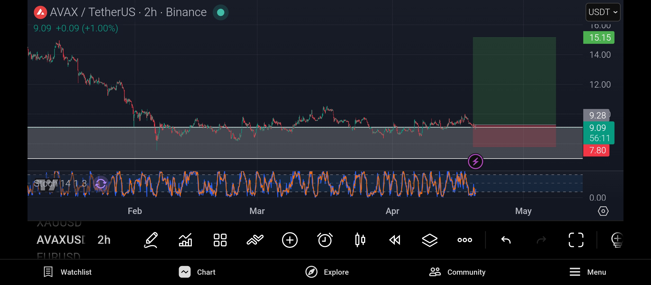Select the drawing pencil tool
The width and height of the screenshot is (651, 285).
[151, 240]
